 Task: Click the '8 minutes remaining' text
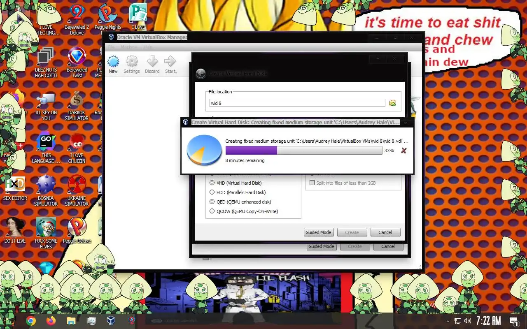point(245,160)
